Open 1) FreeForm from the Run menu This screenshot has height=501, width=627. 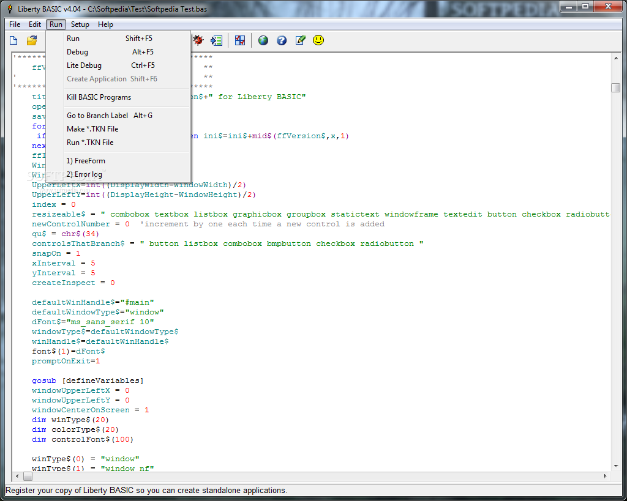click(x=118, y=161)
